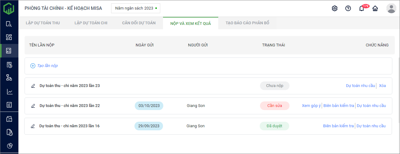The width and height of the screenshot is (400, 154).
Task: Open the notifications bell
Action: pos(362,9)
